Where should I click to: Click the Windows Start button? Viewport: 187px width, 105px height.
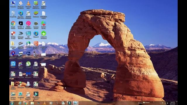click(12, 103)
